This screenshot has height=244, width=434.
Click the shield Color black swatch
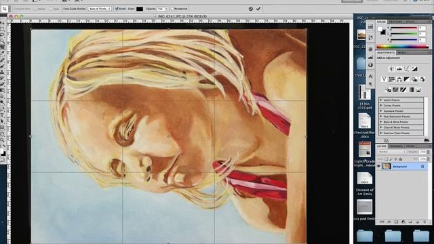click(140, 9)
